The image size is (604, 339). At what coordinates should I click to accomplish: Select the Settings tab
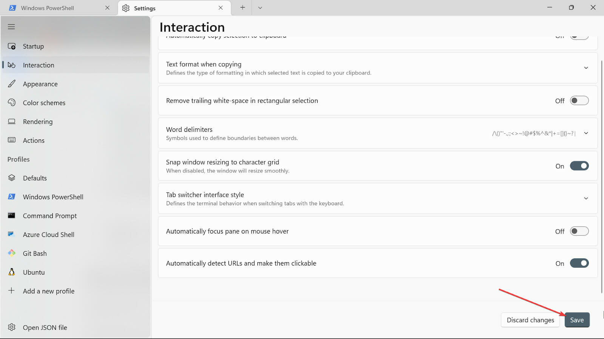174,8
